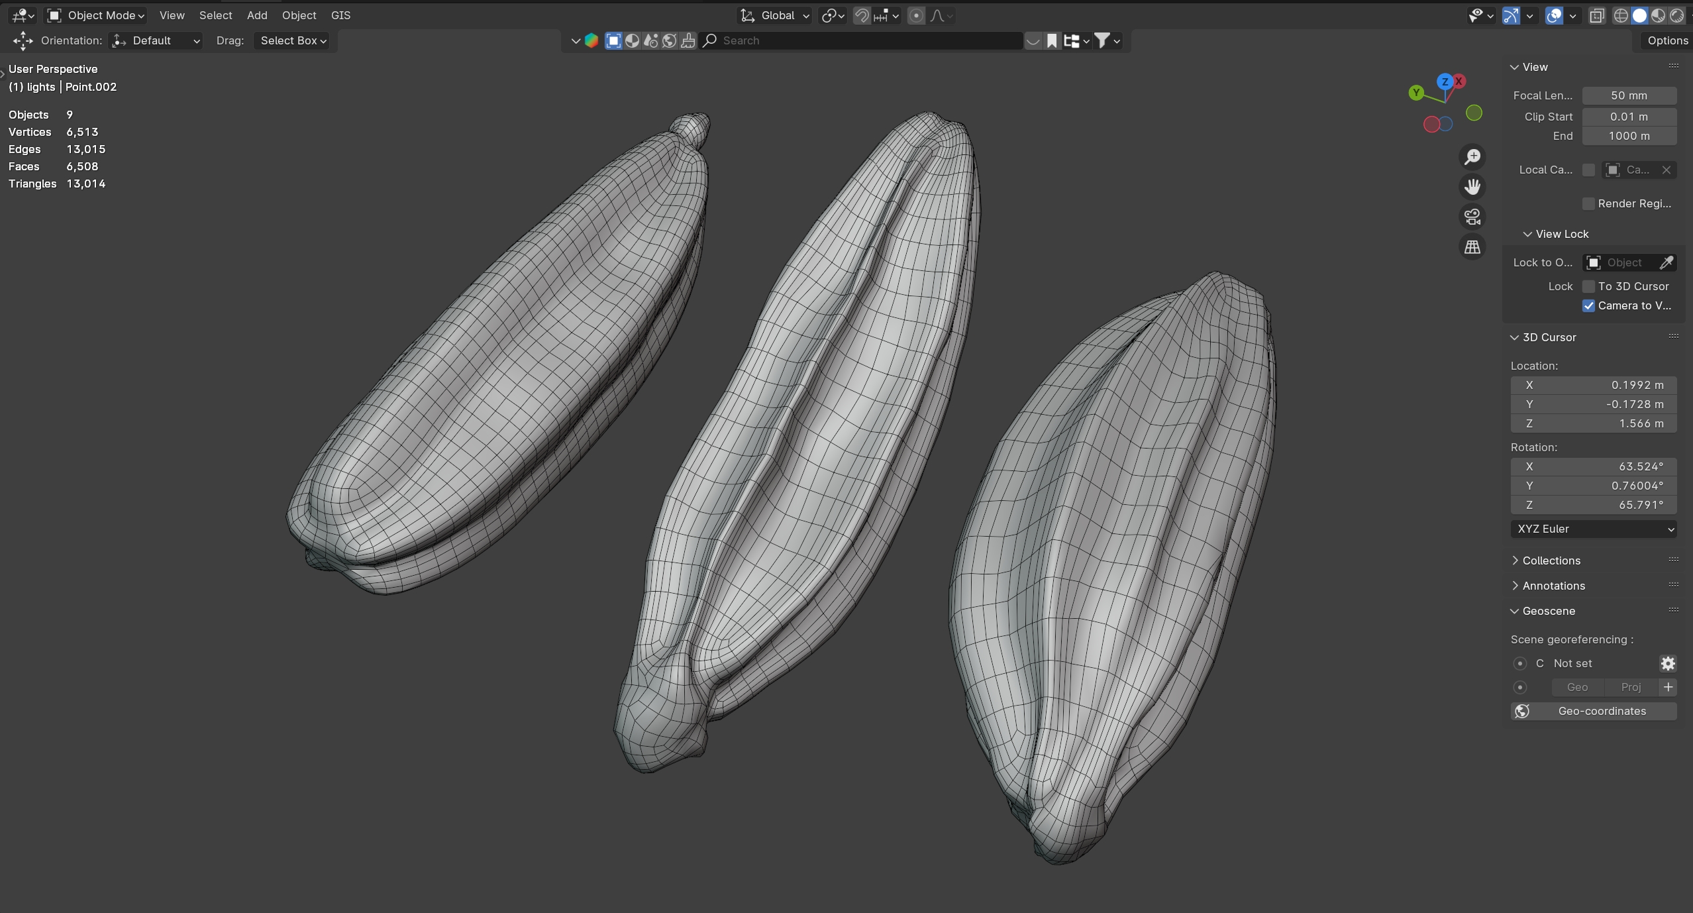This screenshot has height=913, width=1693.
Task: Click the pan hand gizmo in viewport
Action: coord(1472,187)
